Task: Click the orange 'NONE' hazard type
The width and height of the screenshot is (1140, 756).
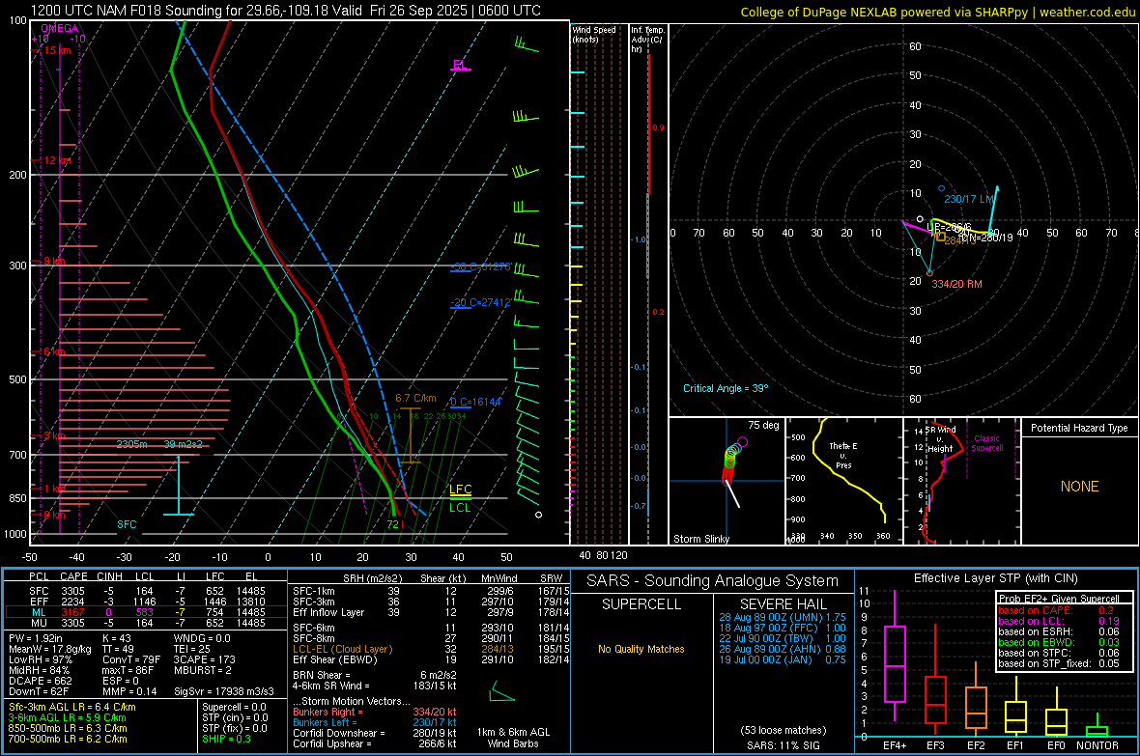Action: pos(1080,487)
